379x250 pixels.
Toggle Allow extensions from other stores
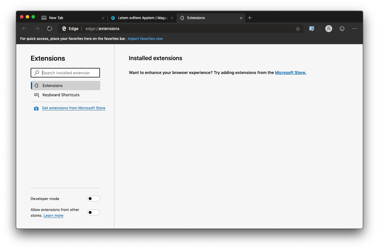click(x=94, y=212)
